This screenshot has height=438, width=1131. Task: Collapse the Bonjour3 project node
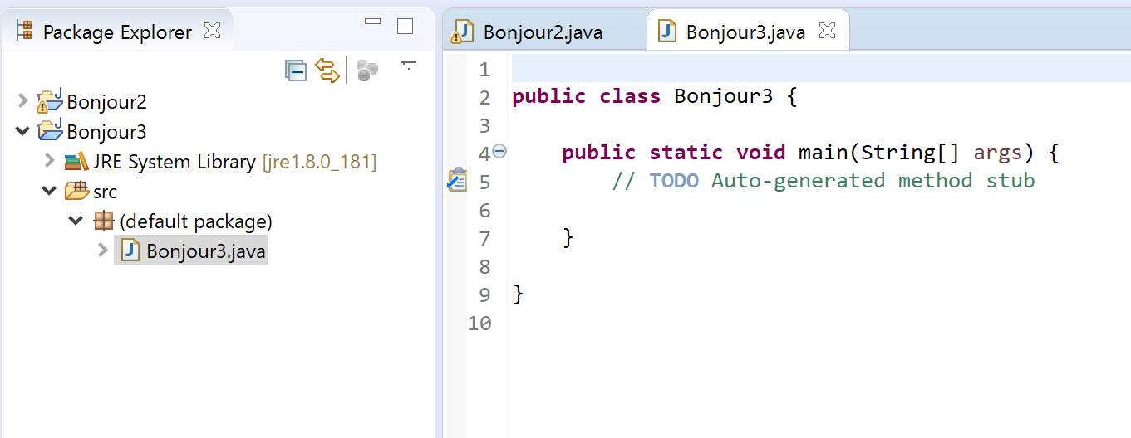click(x=22, y=132)
